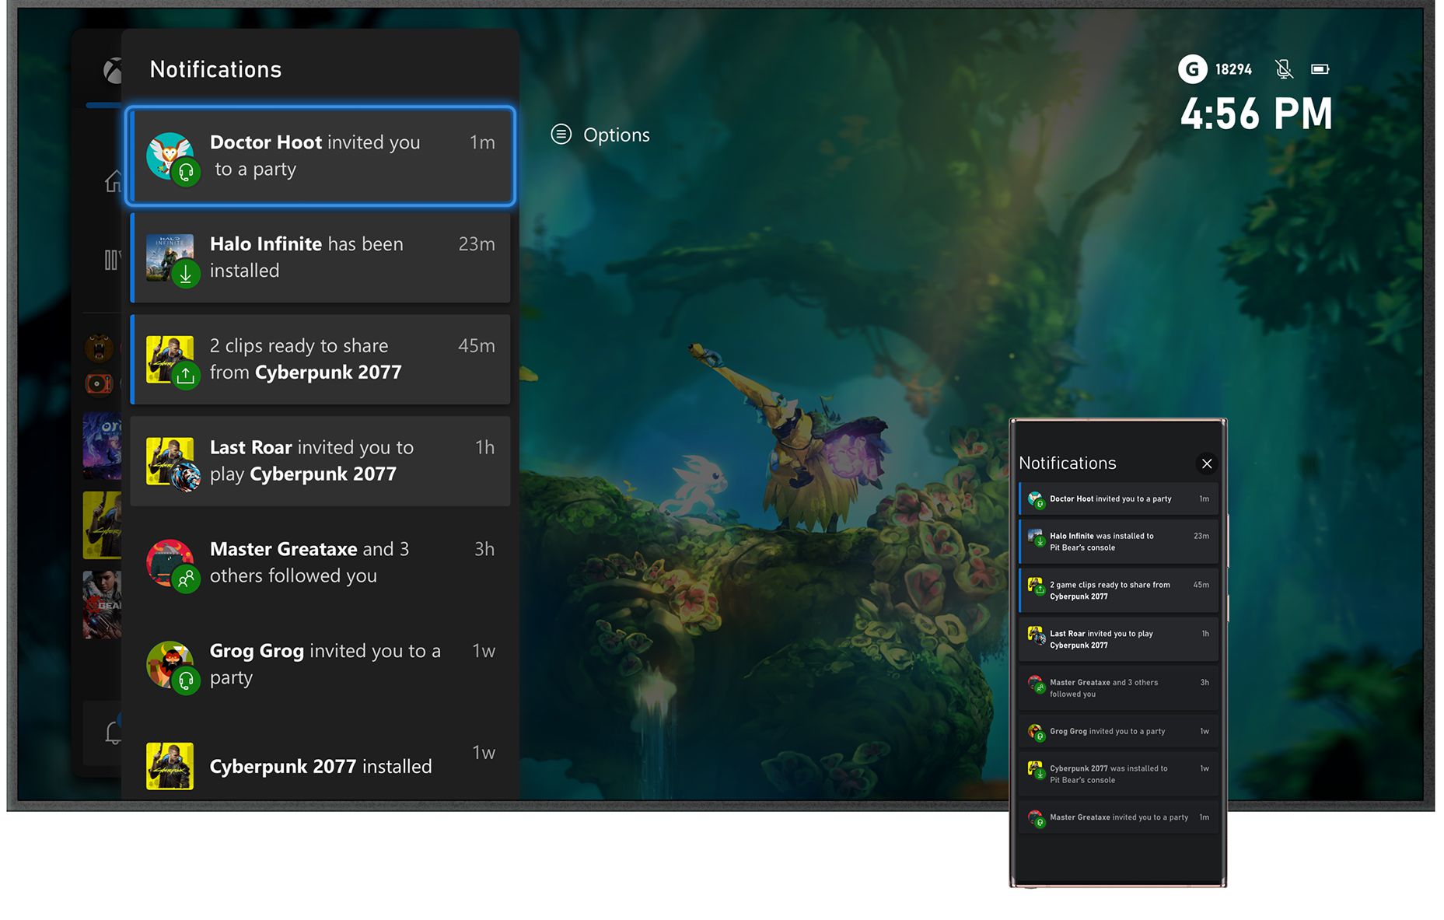Click the Halo Infinite game art thumbnail
The height and width of the screenshot is (920, 1444).
coord(170,257)
